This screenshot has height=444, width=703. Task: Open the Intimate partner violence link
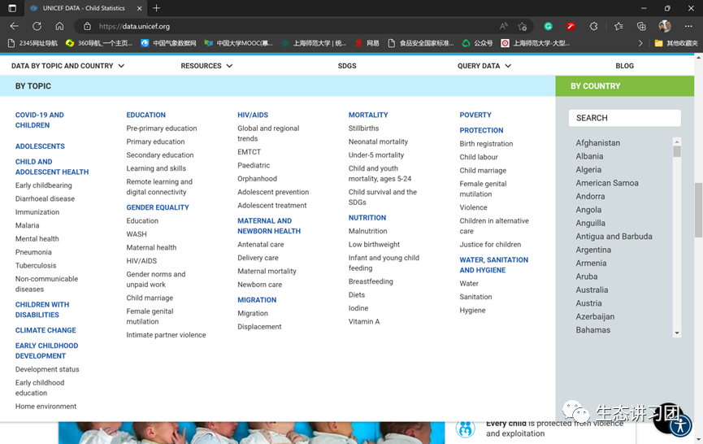(x=166, y=335)
